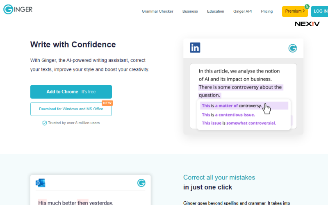Open the Education menu item
Screen dimensions: 328x205
coord(216,11)
